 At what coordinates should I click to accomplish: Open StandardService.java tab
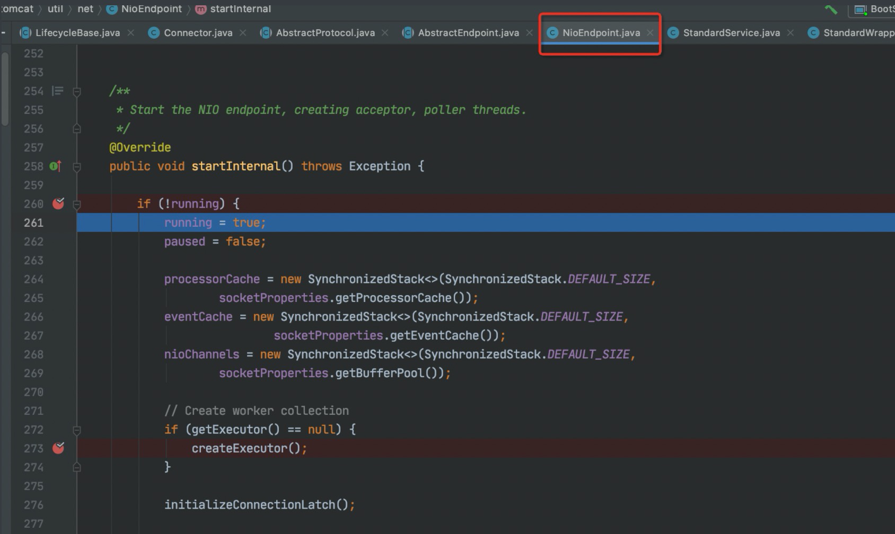731,33
